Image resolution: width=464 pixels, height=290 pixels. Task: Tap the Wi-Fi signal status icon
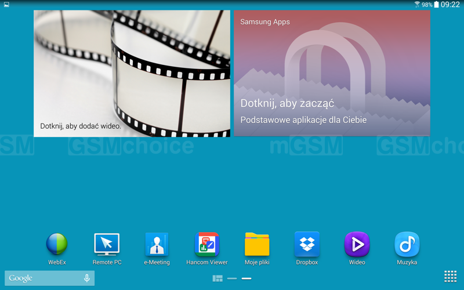click(x=416, y=5)
